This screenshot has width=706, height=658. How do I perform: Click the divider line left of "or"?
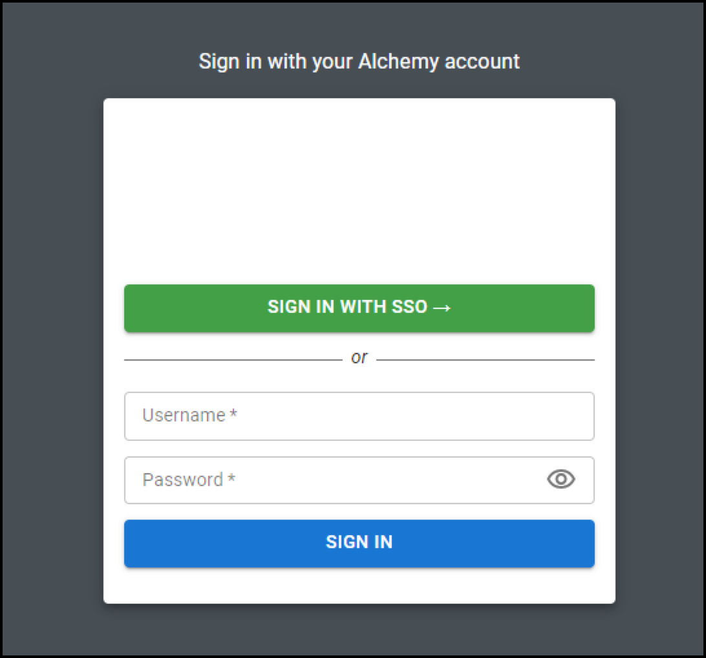click(x=233, y=359)
